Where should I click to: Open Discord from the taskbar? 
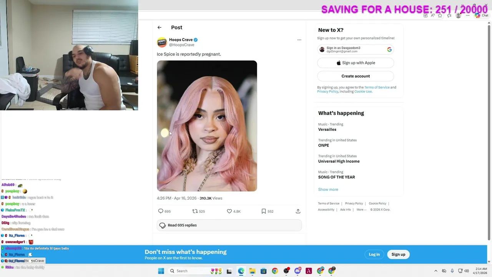298,271
